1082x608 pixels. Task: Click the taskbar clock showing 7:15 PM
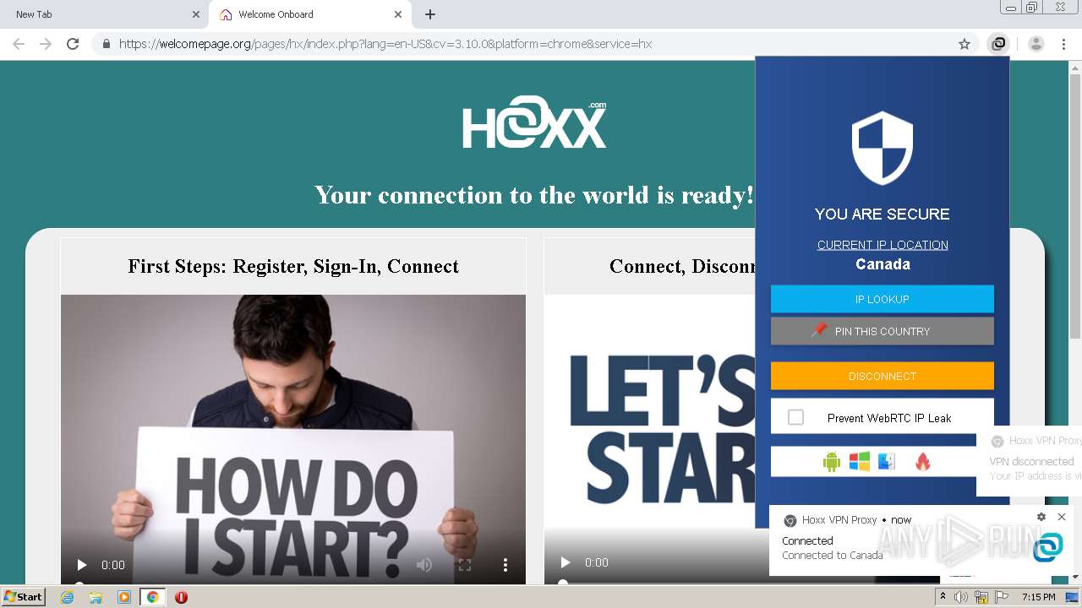pos(1038,597)
